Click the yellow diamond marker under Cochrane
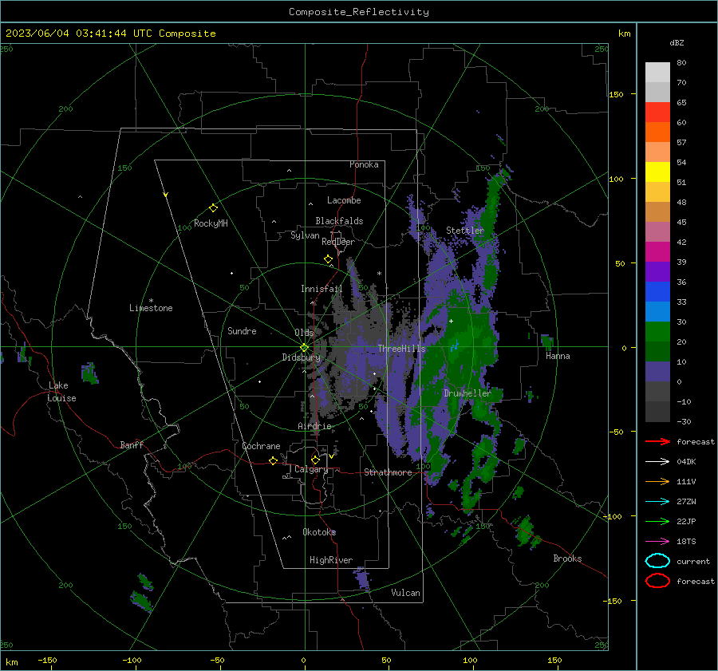The height and width of the screenshot is (671, 718). (273, 460)
